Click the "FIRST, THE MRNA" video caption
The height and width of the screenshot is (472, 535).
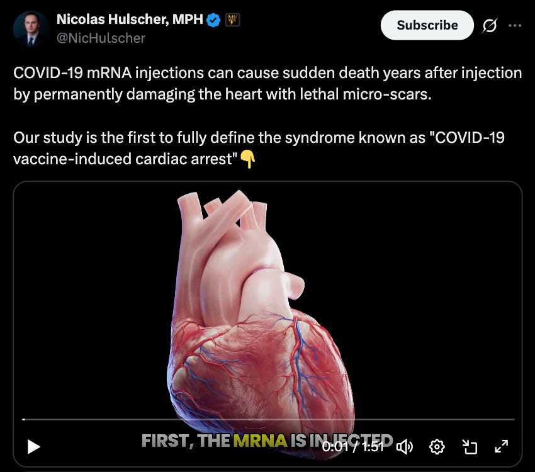214,441
